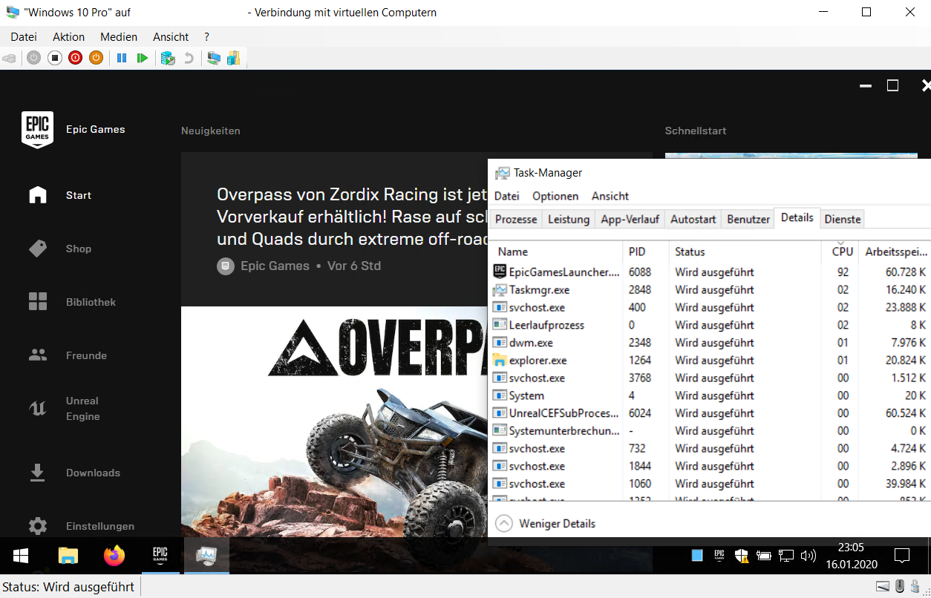
Task: Select the Systemunterbrechungen row
Action: (710, 431)
